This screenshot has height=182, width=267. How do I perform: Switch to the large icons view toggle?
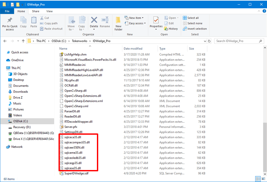(x=263, y=179)
